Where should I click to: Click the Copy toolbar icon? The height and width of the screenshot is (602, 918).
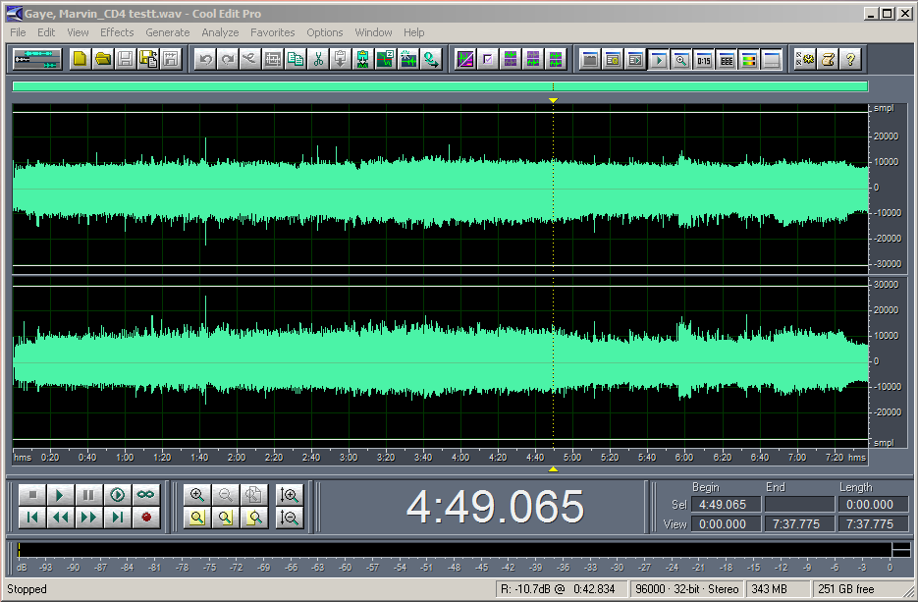click(296, 59)
